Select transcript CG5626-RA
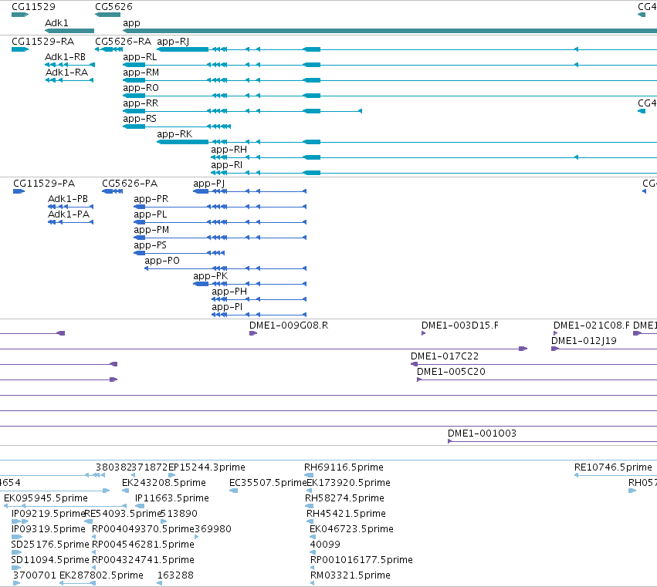This screenshot has height=587, width=657. click(x=109, y=49)
